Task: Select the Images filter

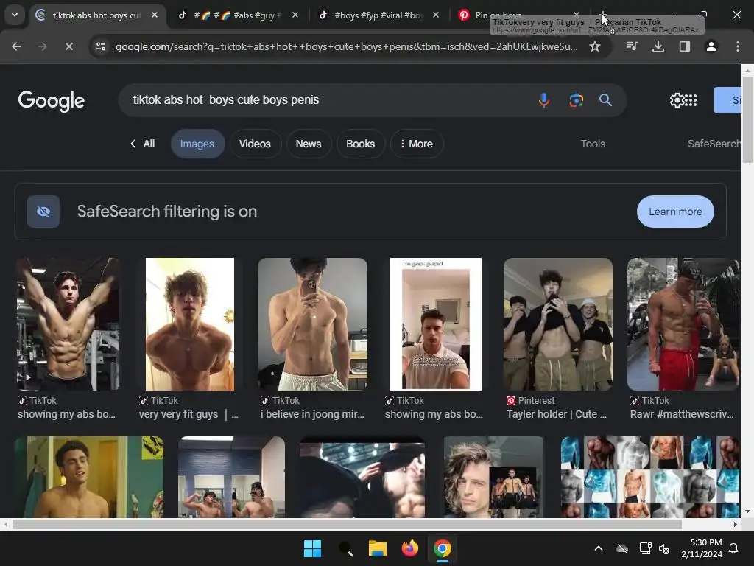Action: pos(197,144)
